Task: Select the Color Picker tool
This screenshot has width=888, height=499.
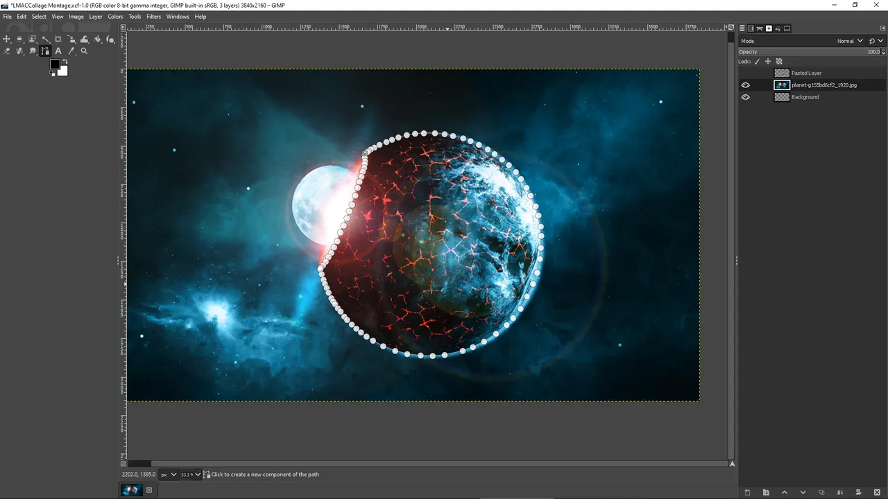Action: [x=71, y=51]
